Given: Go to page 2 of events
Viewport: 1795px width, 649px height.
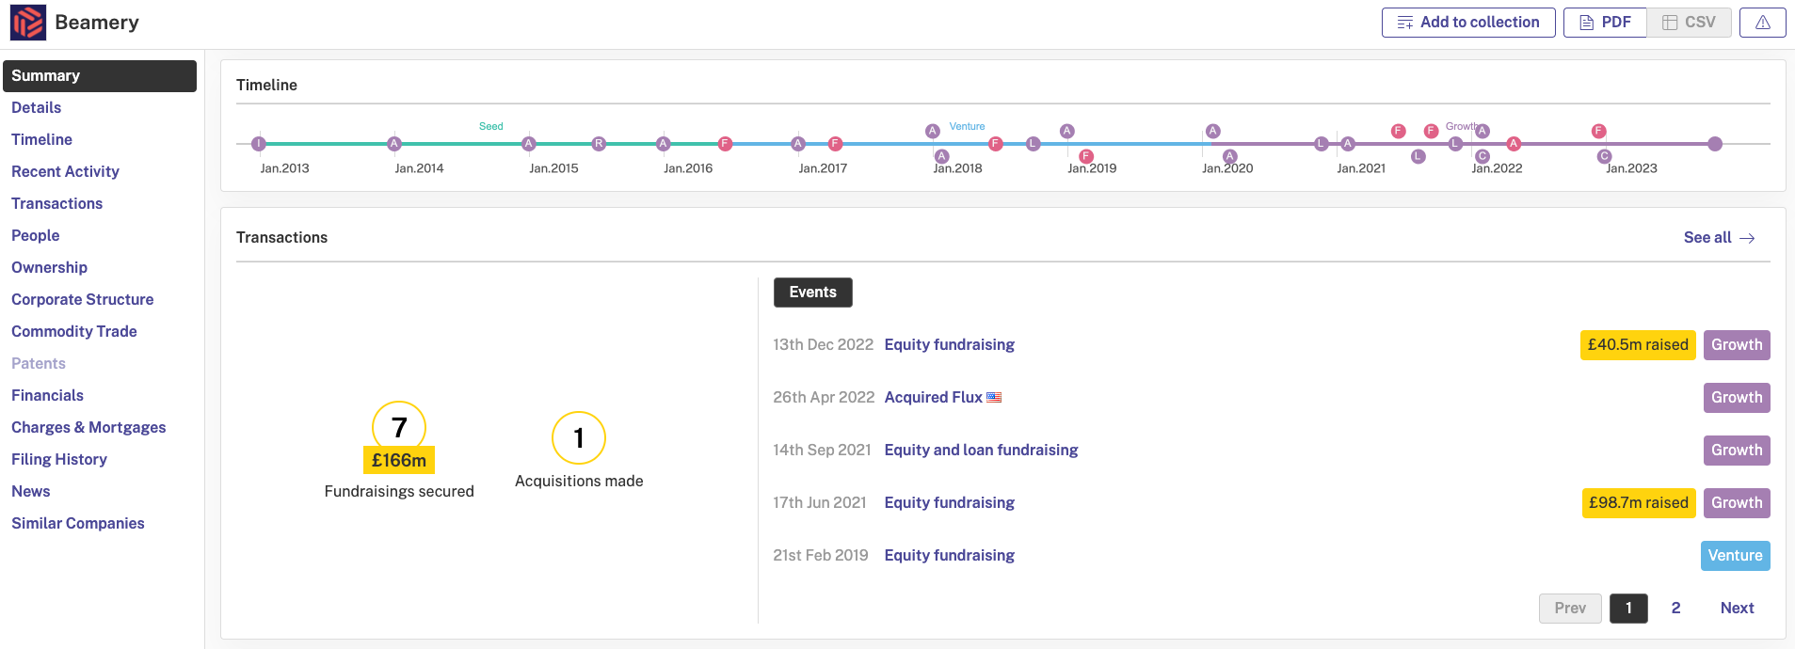Looking at the screenshot, I should [1675, 609].
